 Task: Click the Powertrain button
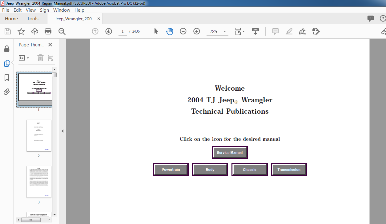[171, 169]
